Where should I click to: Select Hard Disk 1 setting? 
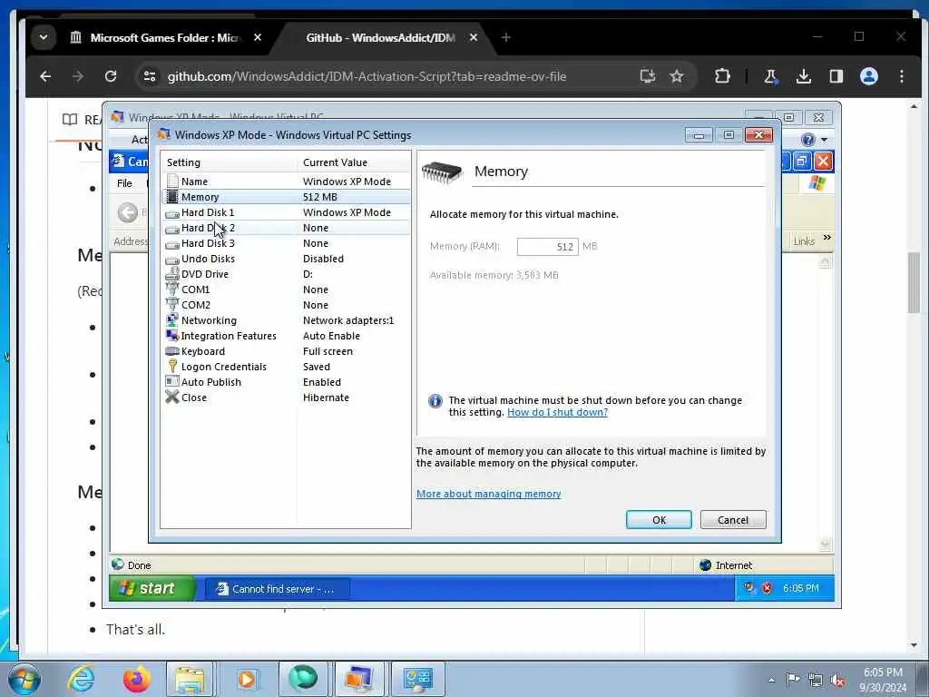click(x=286, y=212)
